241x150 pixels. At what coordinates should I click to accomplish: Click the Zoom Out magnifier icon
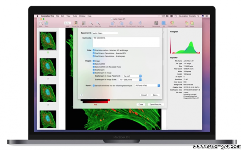(x=98, y=23)
